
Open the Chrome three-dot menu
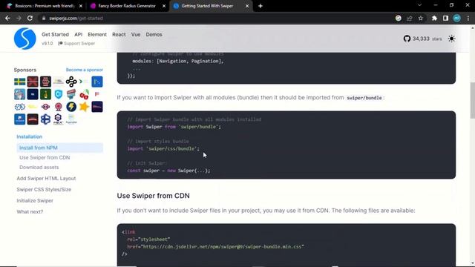(x=468, y=18)
